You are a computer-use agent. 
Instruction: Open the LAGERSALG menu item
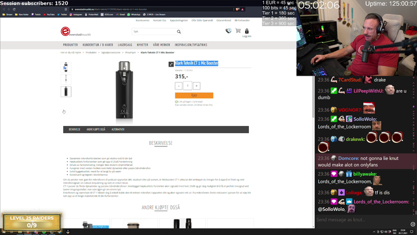click(x=125, y=45)
